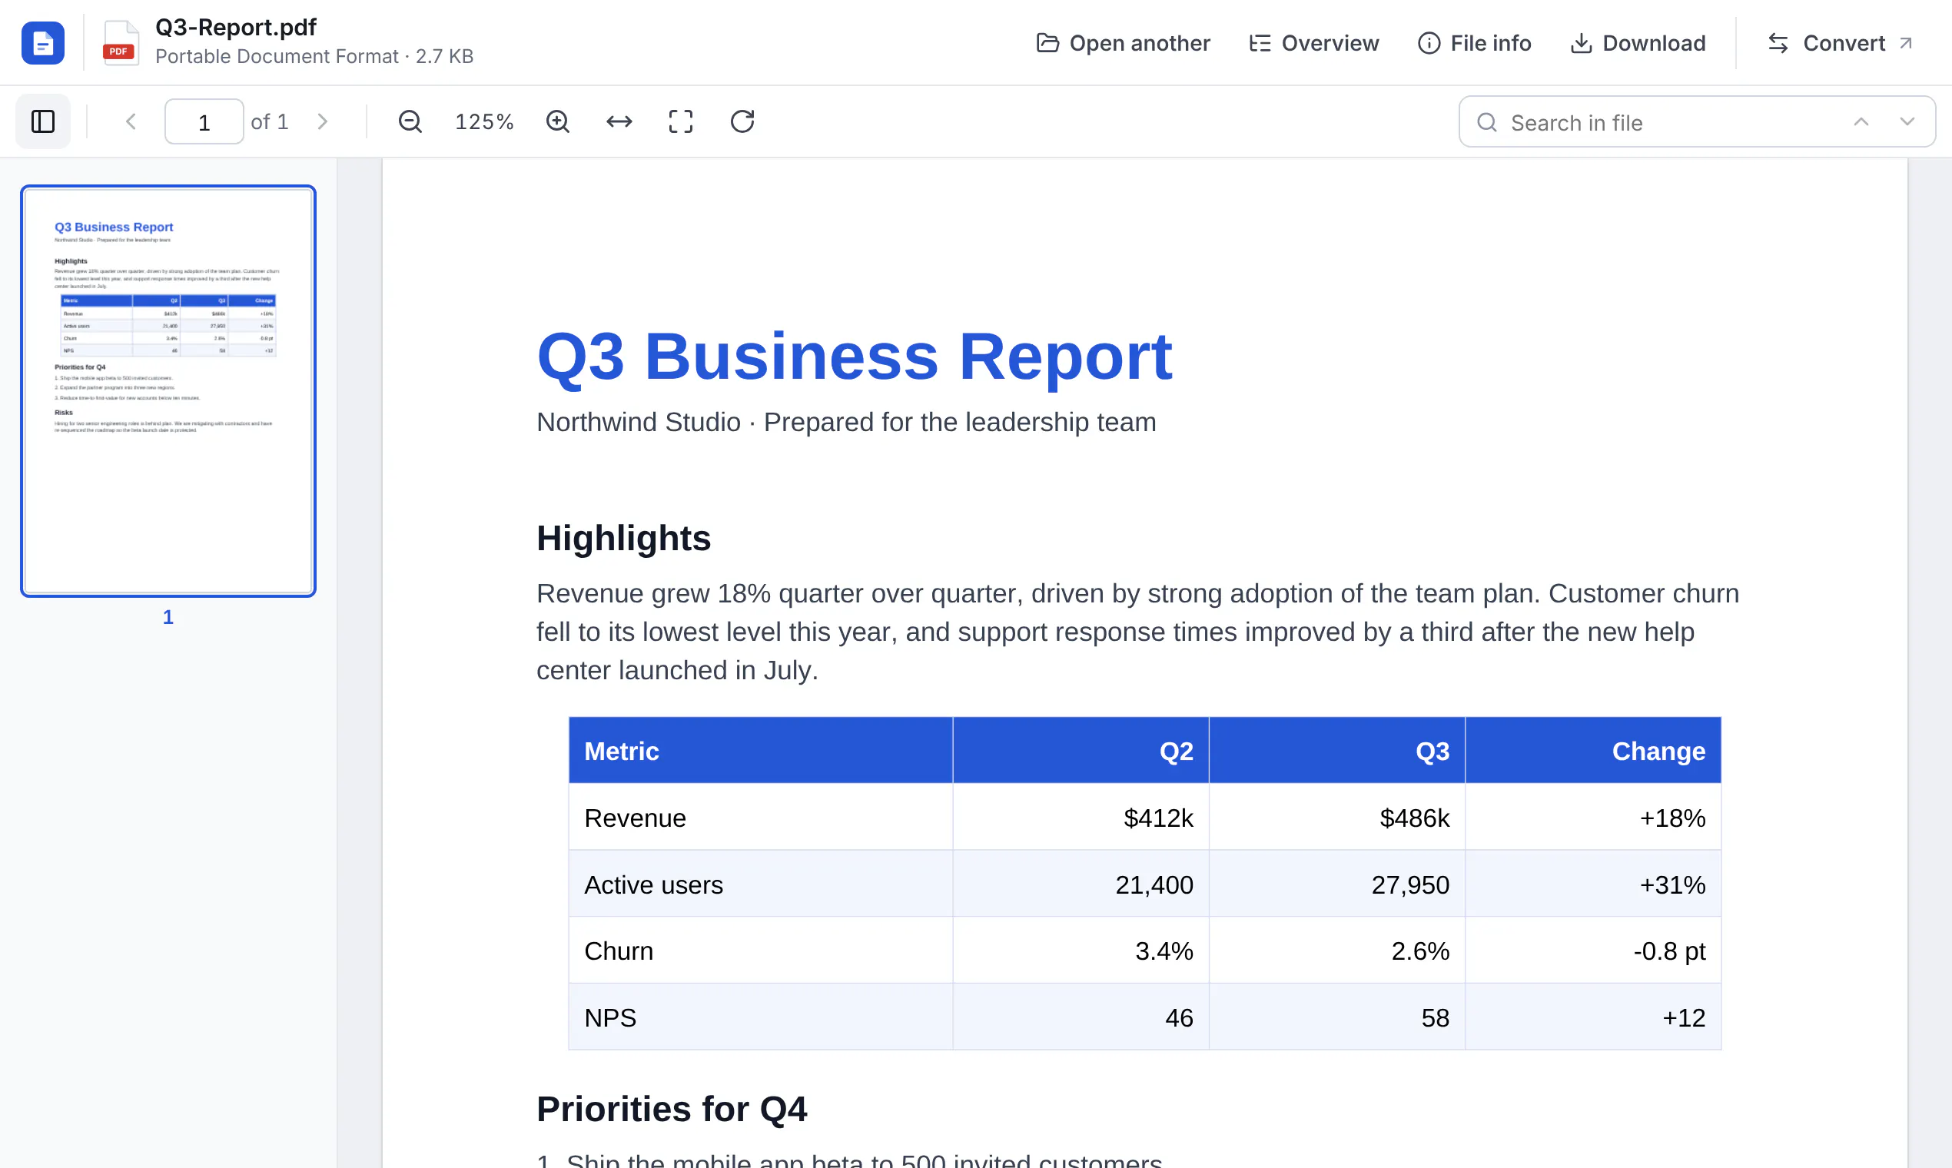Rotate the page clockwise

tap(742, 121)
